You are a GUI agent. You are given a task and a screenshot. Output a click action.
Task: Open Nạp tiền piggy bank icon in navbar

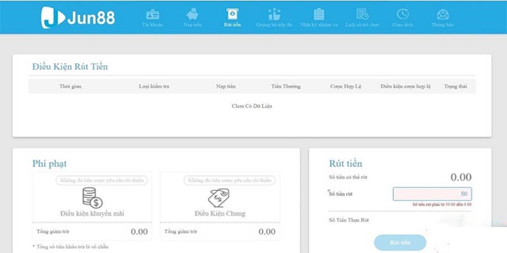[x=192, y=15]
